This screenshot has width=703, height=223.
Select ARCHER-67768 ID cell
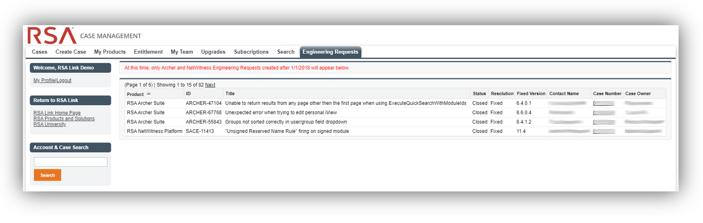(x=203, y=112)
